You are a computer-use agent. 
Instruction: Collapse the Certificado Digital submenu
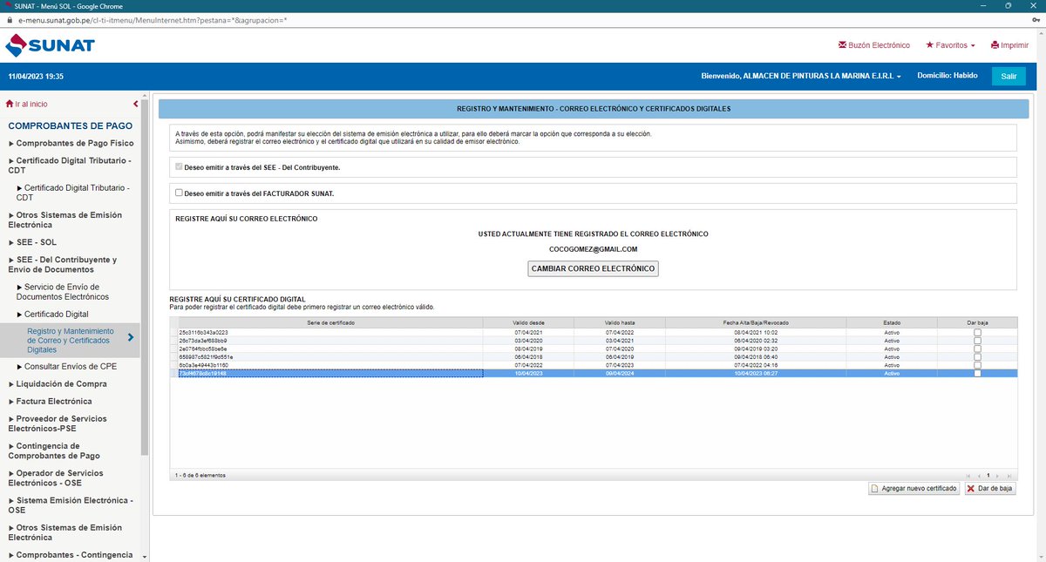click(x=52, y=314)
